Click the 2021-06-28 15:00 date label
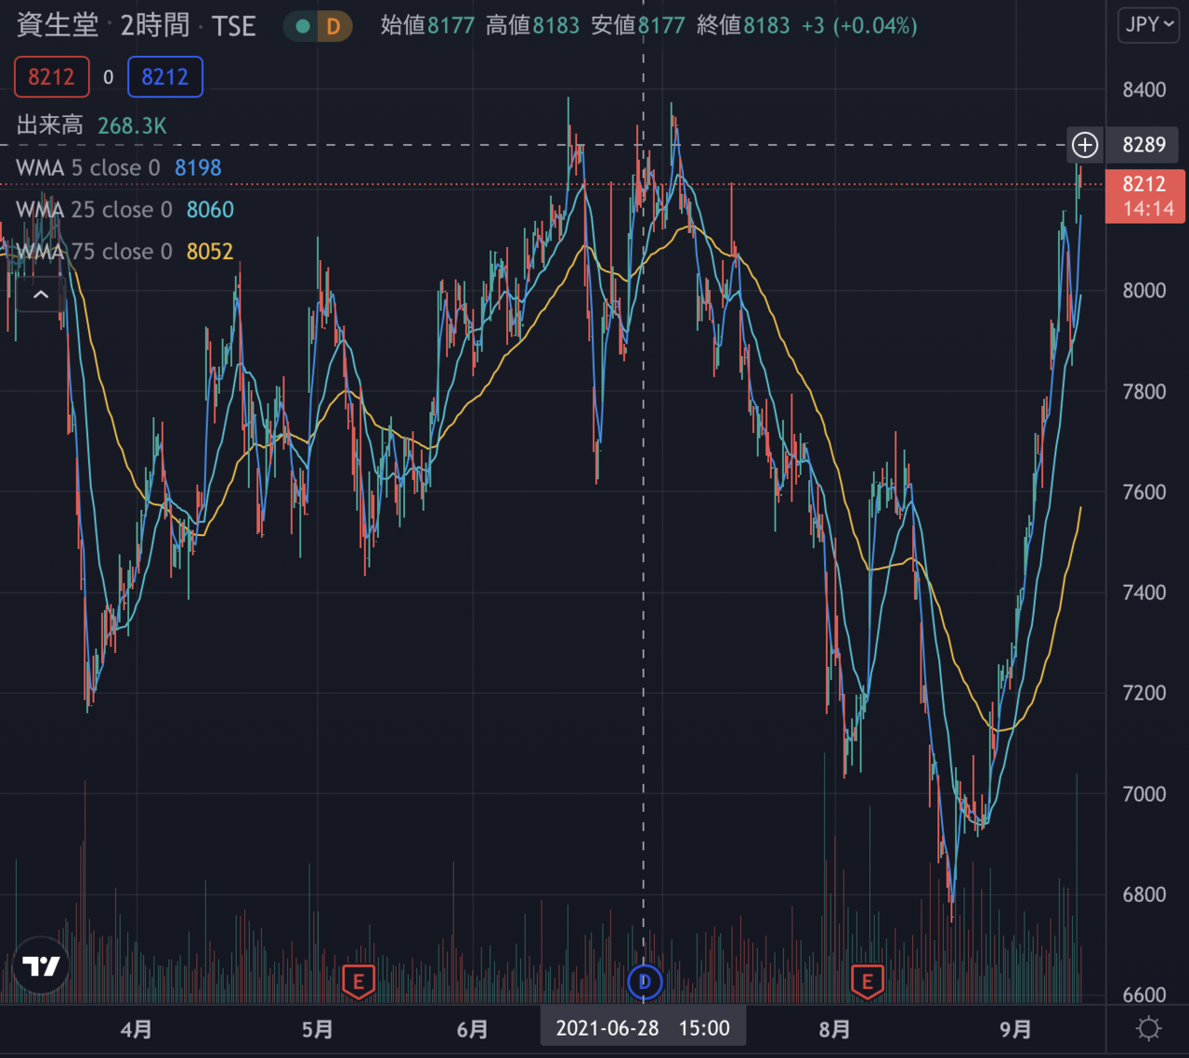Image resolution: width=1189 pixels, height=1058 pixels. pos(643,1028)
